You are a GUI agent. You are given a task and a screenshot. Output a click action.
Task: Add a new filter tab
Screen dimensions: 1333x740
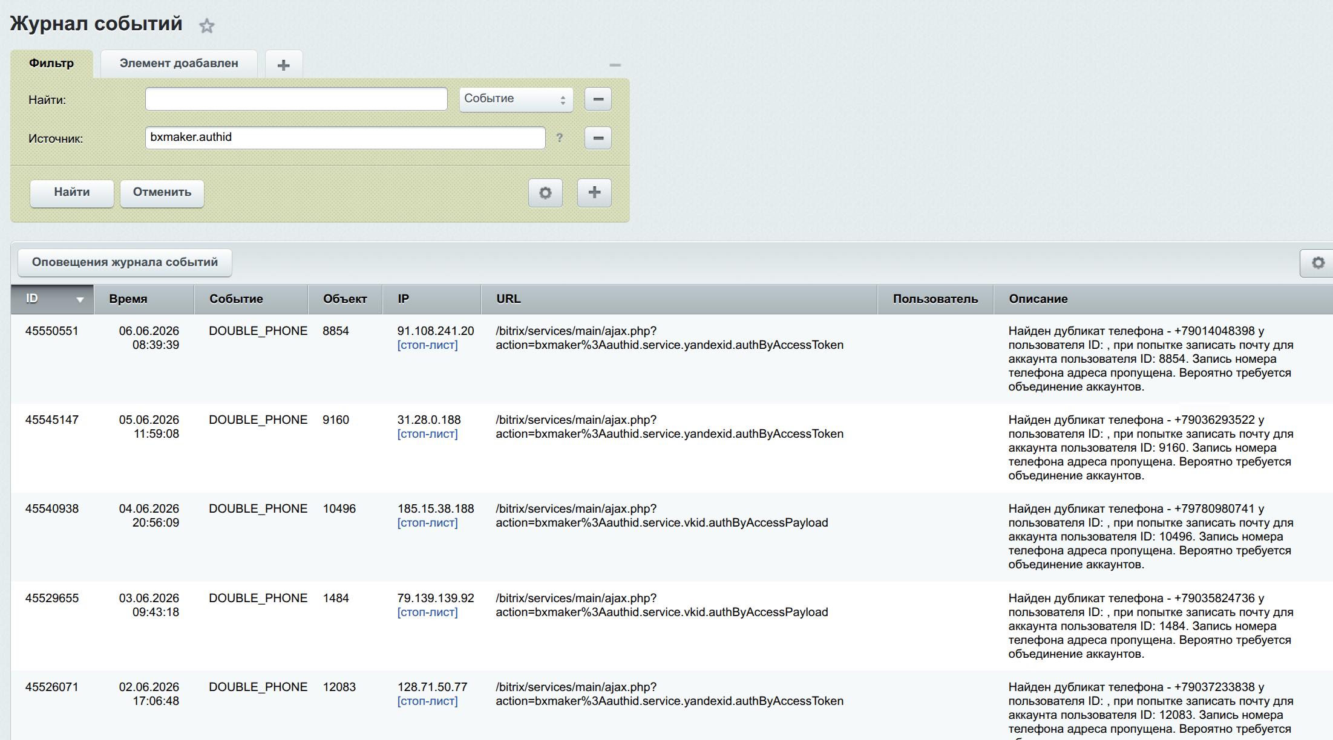point(283,65)
